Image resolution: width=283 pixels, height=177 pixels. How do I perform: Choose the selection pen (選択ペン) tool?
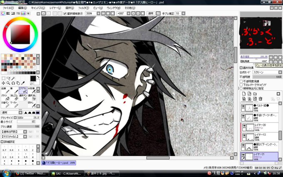tap(23, 97)
